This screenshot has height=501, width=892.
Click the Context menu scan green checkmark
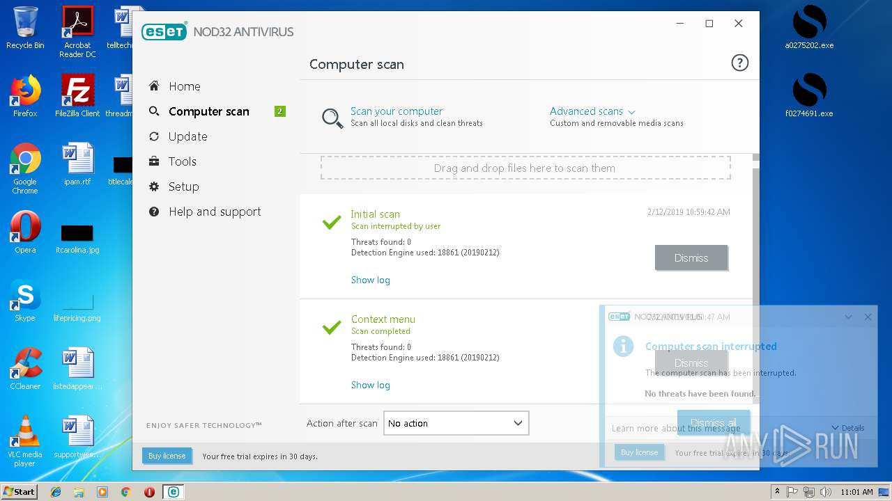coord(332,327)
